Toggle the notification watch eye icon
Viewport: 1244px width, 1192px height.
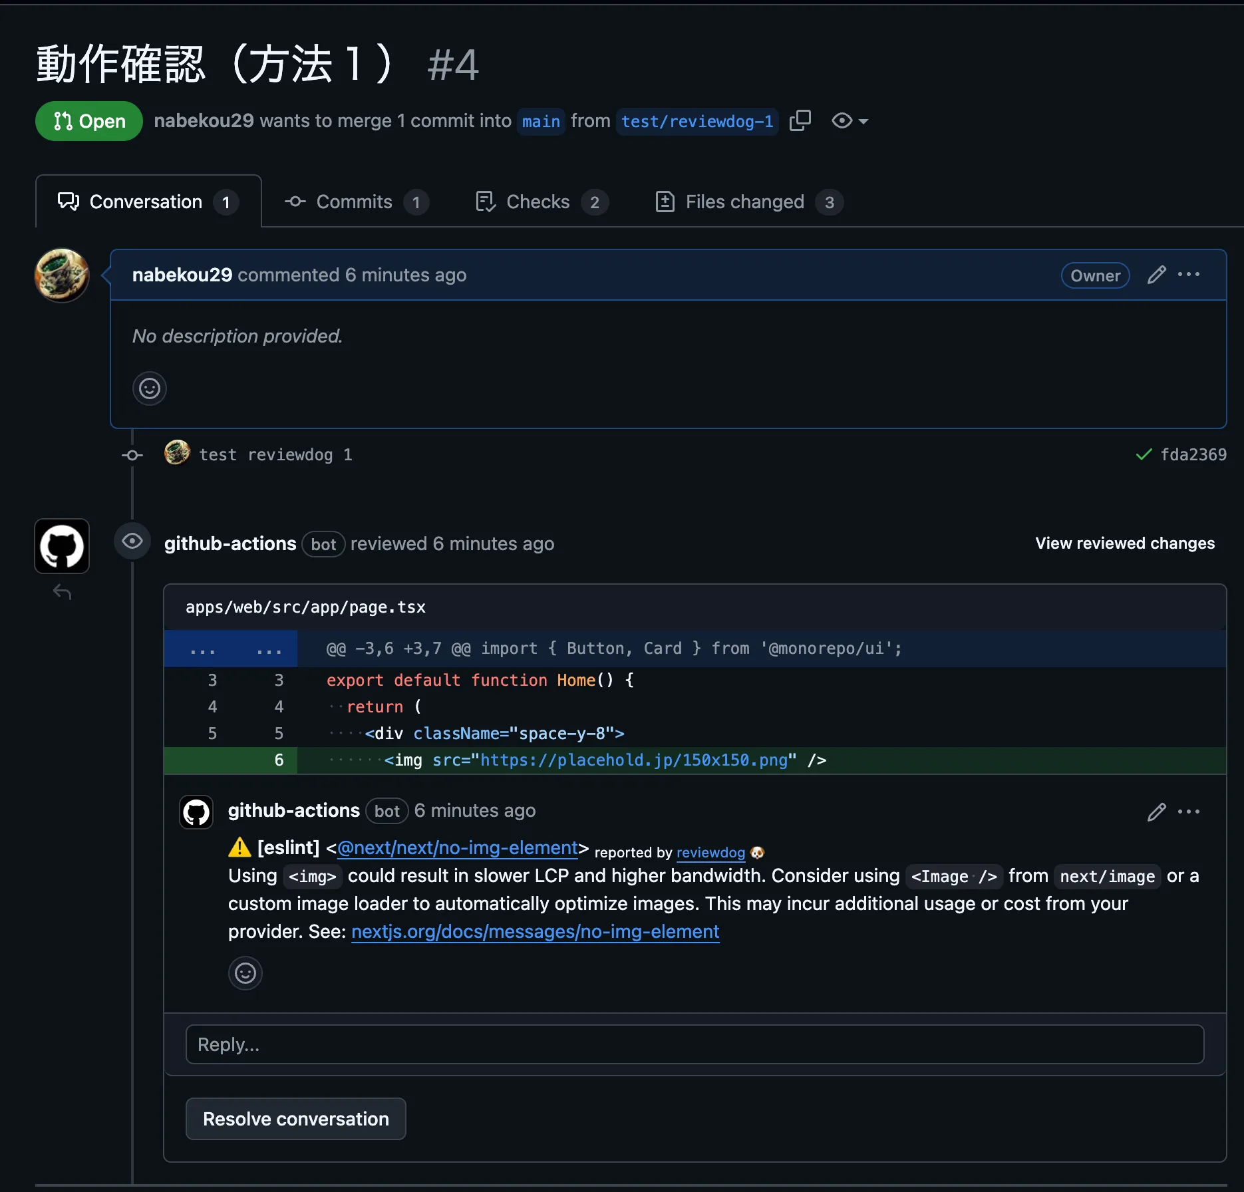coord(842,120)
